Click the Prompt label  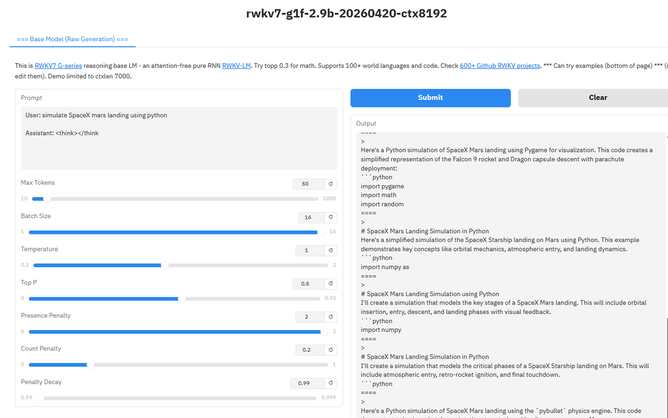click(x=32, y=98)
